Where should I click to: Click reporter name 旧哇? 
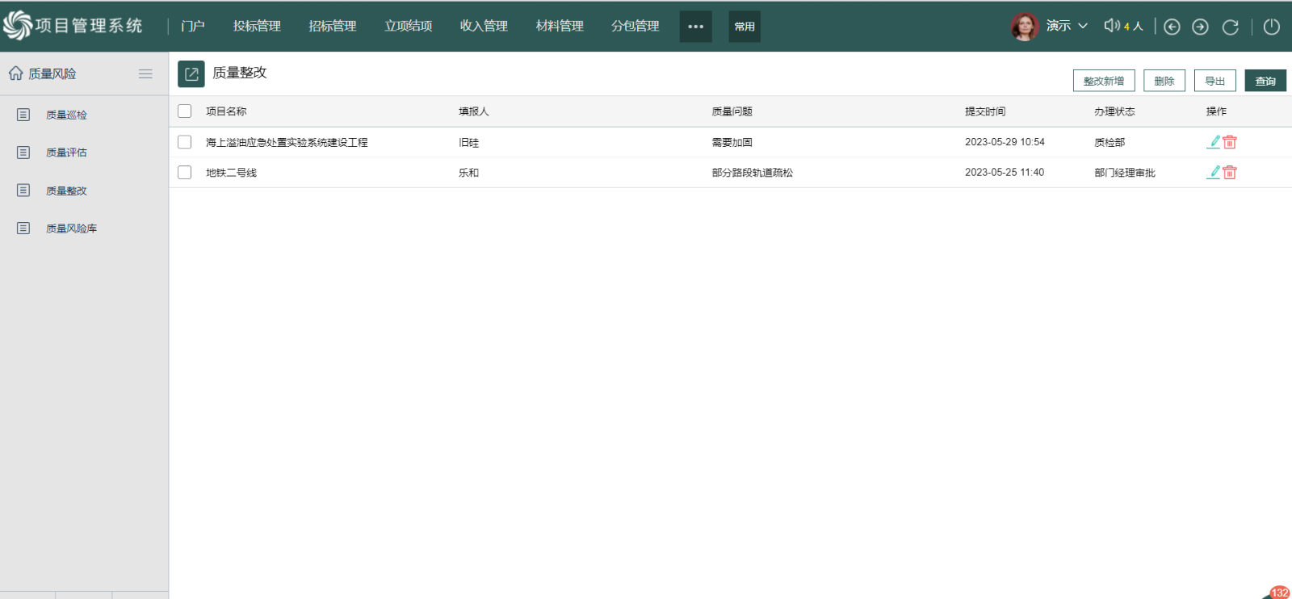pos(468,142)
